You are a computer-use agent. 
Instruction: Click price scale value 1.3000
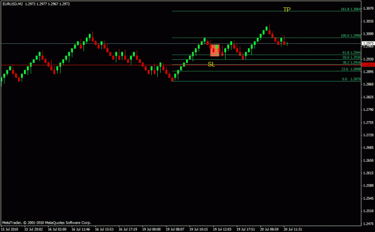pos(368,34)
